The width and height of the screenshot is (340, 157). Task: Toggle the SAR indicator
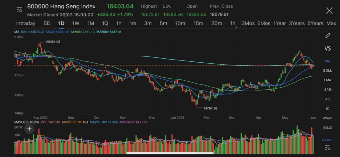tap(327, 90)
